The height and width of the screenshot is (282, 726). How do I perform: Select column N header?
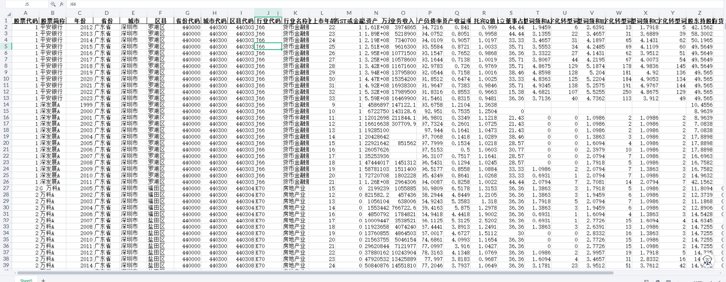click(x=376, y=13)
